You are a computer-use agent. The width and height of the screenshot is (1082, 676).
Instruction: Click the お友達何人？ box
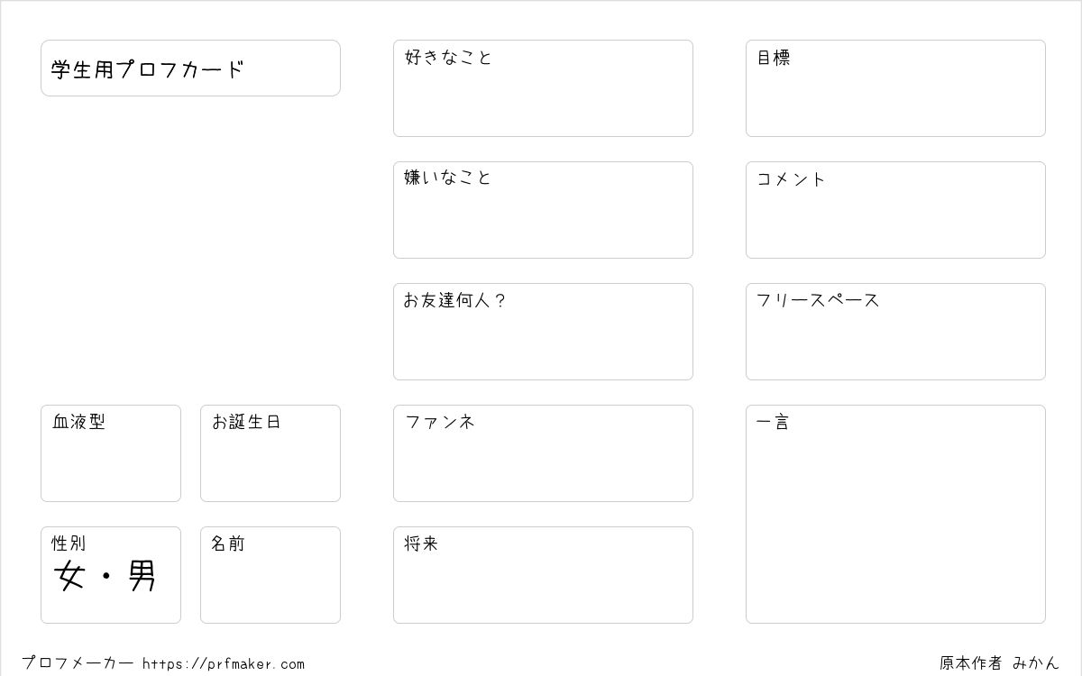[x=543, y=332]
